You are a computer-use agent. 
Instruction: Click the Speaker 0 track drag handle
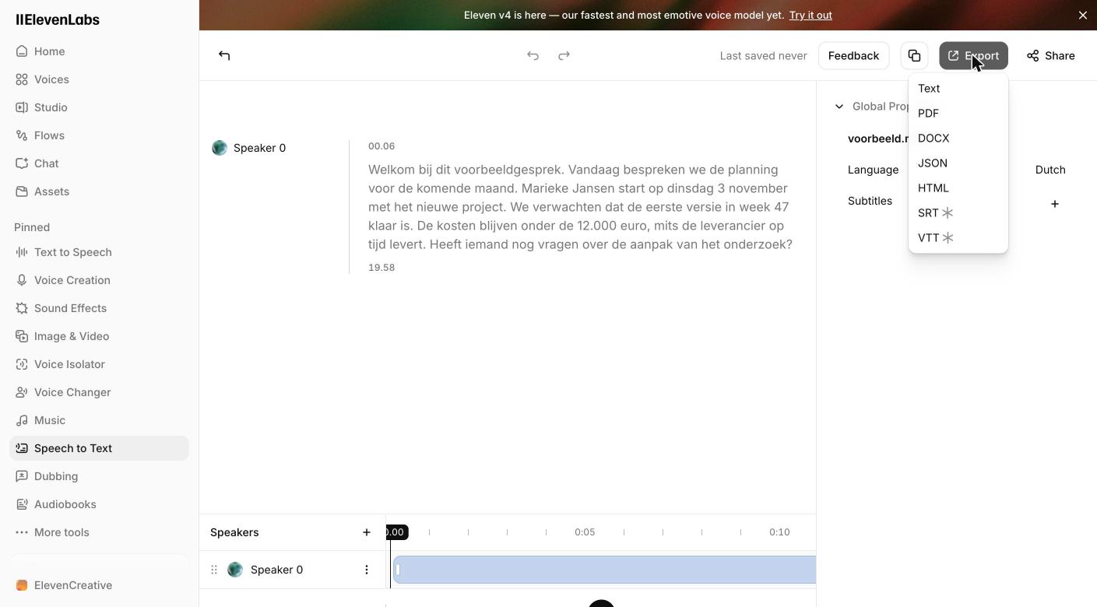tap(214, 570)
